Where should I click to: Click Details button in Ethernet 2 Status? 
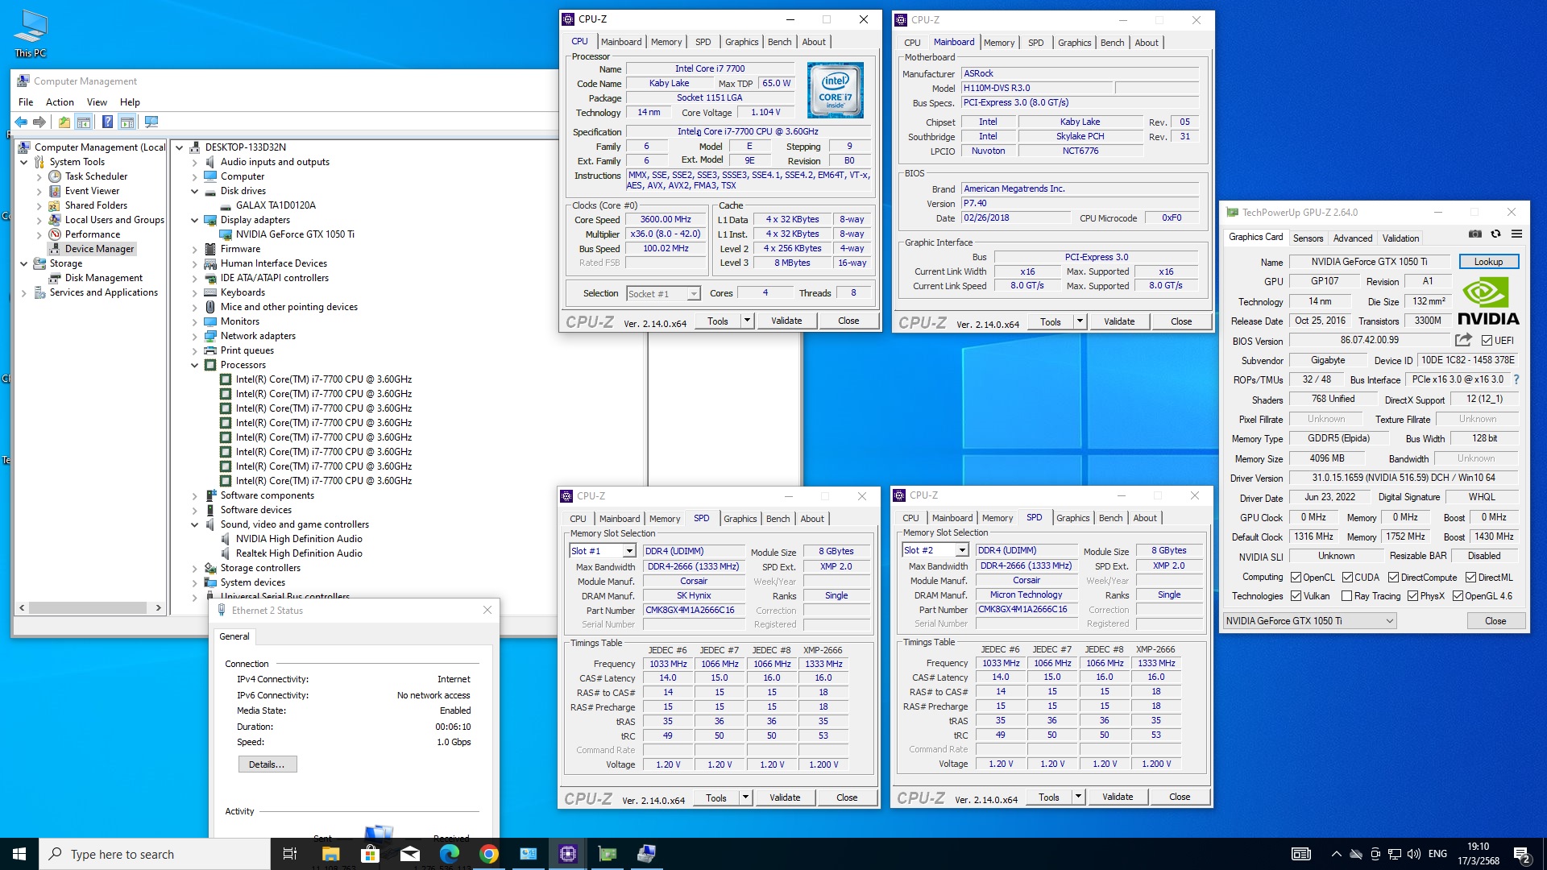pos(267,764)
